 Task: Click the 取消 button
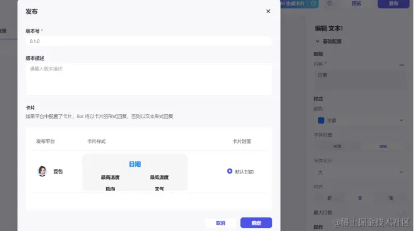pyautogui.click(x=220, y=223)
